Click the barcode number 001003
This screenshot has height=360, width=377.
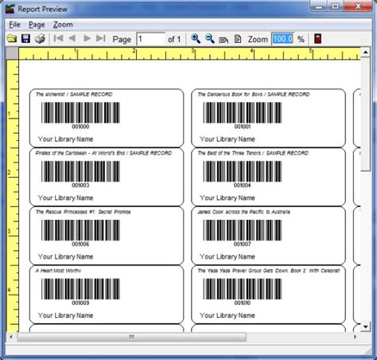click(x=80, y=186)
